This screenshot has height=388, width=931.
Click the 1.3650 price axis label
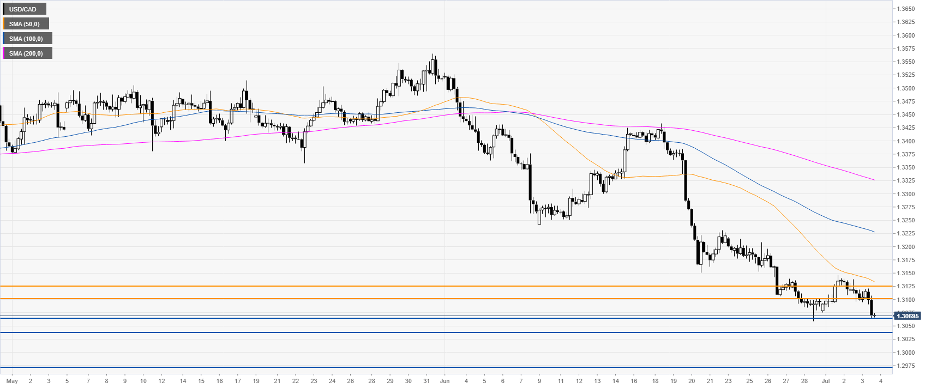[x=906, y=9]
